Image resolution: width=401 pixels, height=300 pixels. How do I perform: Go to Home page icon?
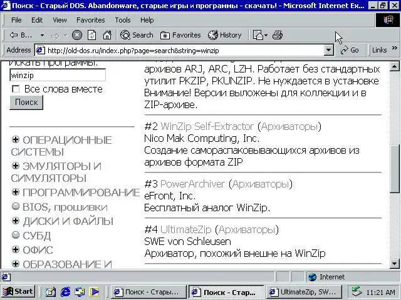tap(107, 35)
